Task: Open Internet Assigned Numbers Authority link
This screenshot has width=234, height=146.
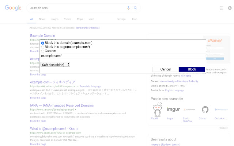Action: tap(179, 81)
